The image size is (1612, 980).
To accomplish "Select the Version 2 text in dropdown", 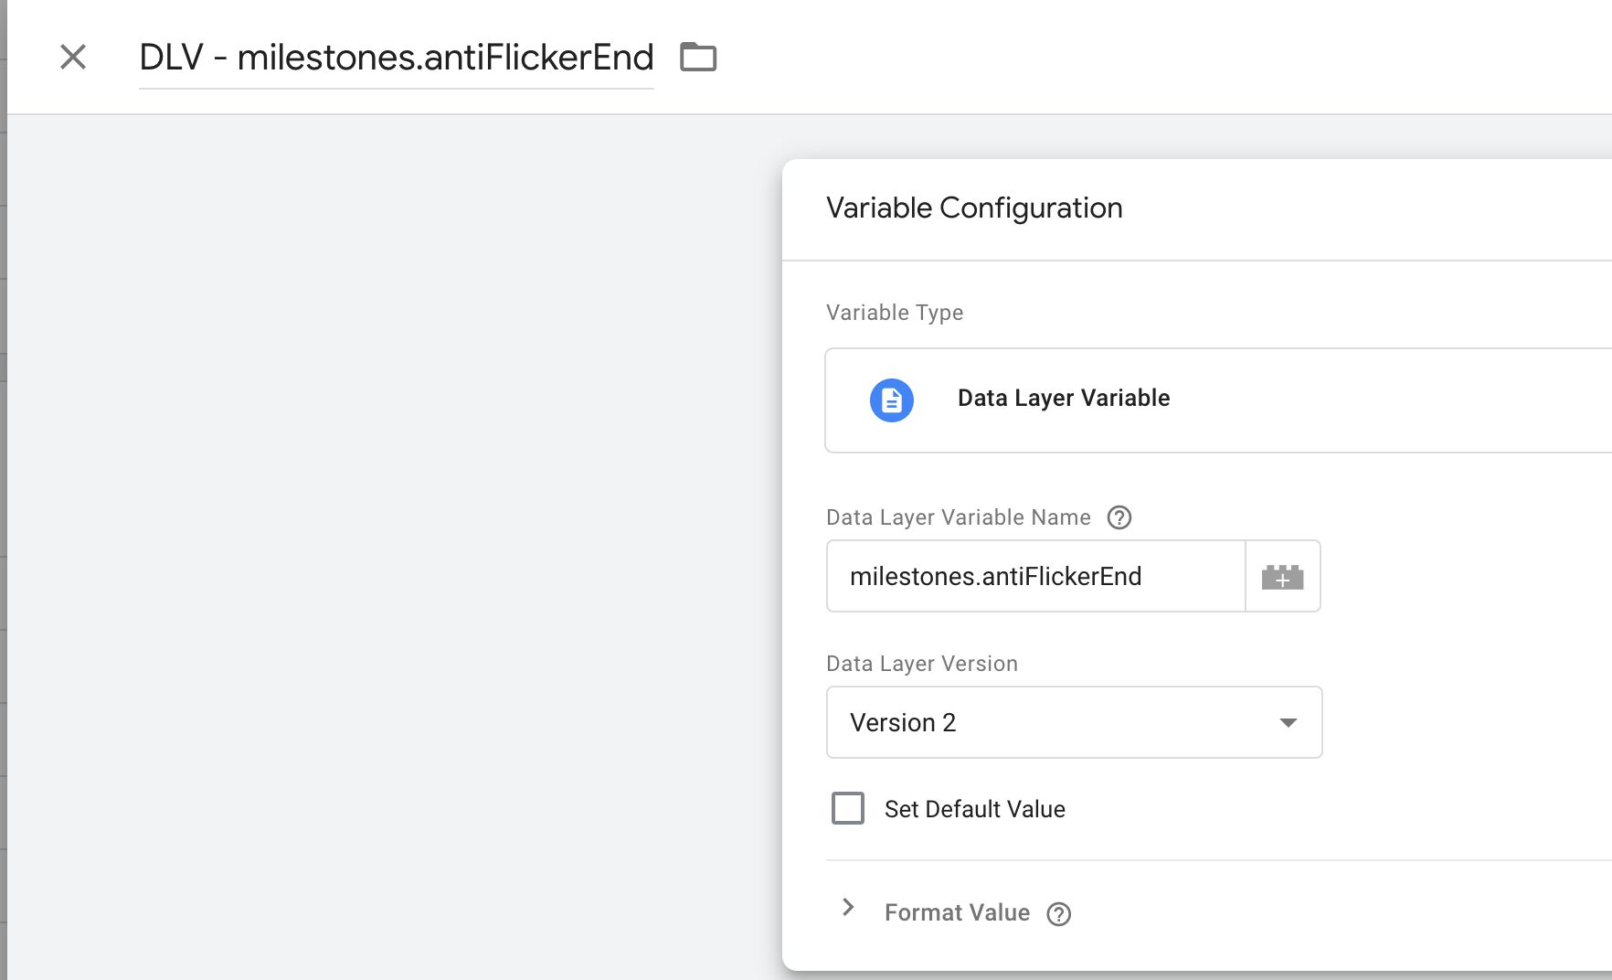I will coord(903,723).
